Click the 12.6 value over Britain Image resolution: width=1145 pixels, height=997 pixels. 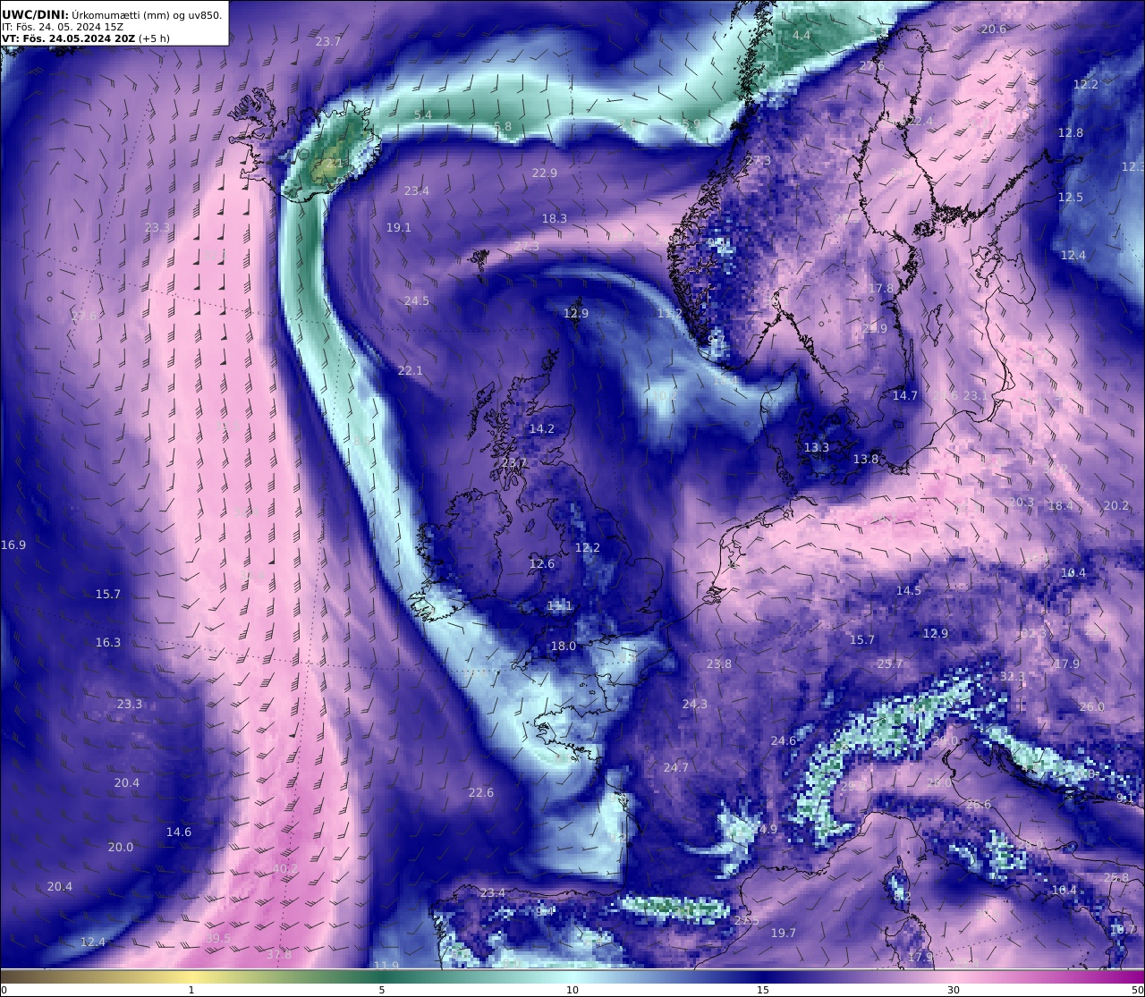click(541, 564)
